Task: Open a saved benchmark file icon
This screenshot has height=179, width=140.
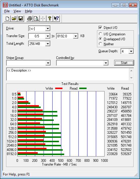Action: (x=14, y=18)
